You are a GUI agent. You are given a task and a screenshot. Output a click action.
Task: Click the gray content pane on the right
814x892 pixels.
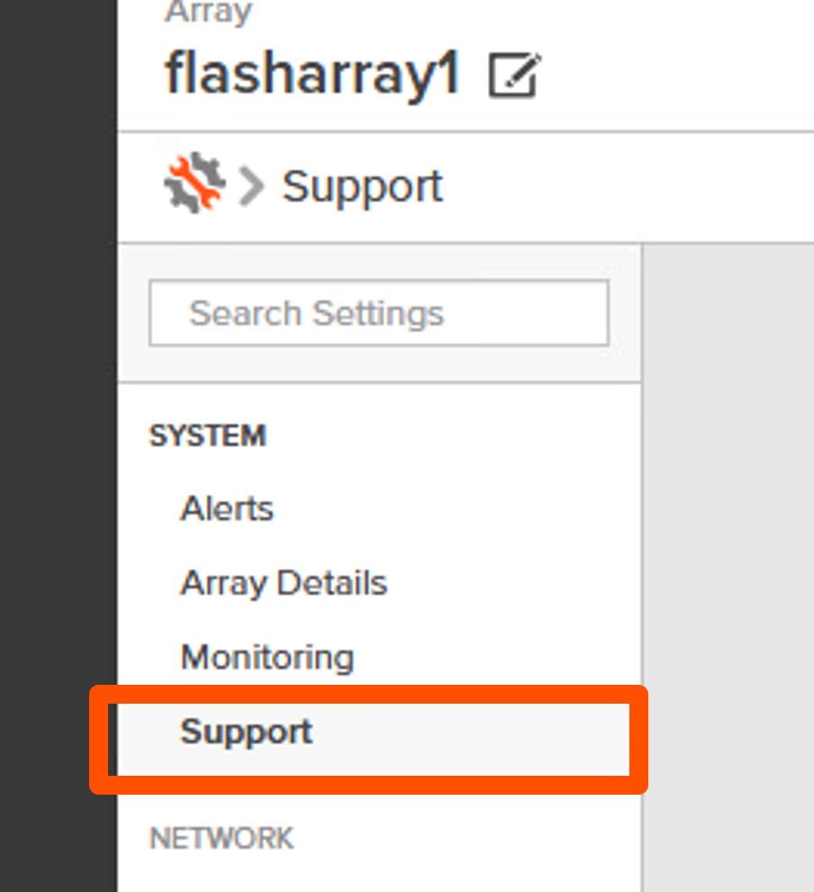pyautogui.click(x=728, y=541)
